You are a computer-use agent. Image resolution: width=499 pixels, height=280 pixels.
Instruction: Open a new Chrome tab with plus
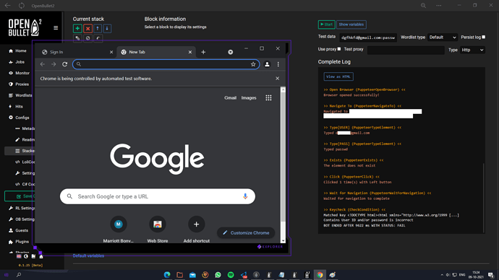click(x=203, y=52)
